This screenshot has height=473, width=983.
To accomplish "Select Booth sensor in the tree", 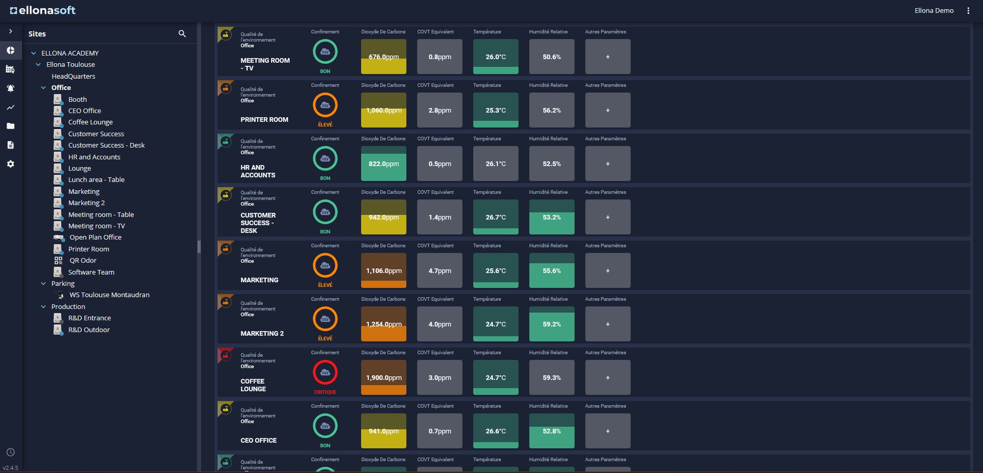I will [77, 99].
